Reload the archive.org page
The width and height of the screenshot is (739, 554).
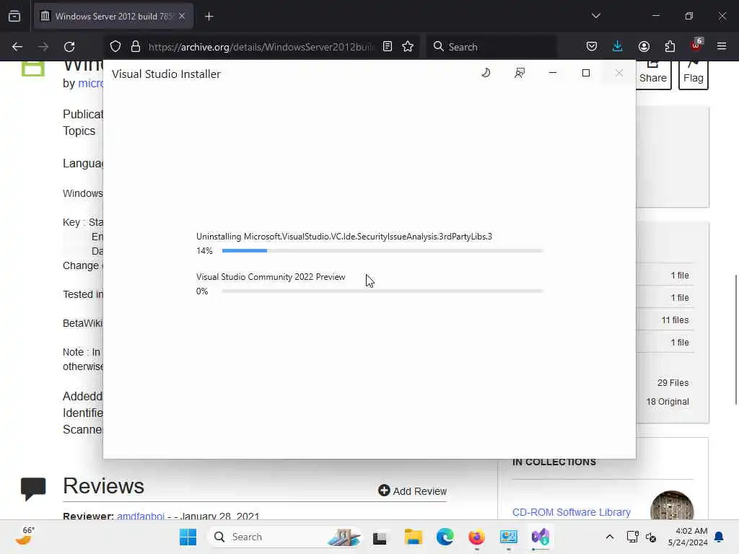pyautogui.click(x=69, y=47)
